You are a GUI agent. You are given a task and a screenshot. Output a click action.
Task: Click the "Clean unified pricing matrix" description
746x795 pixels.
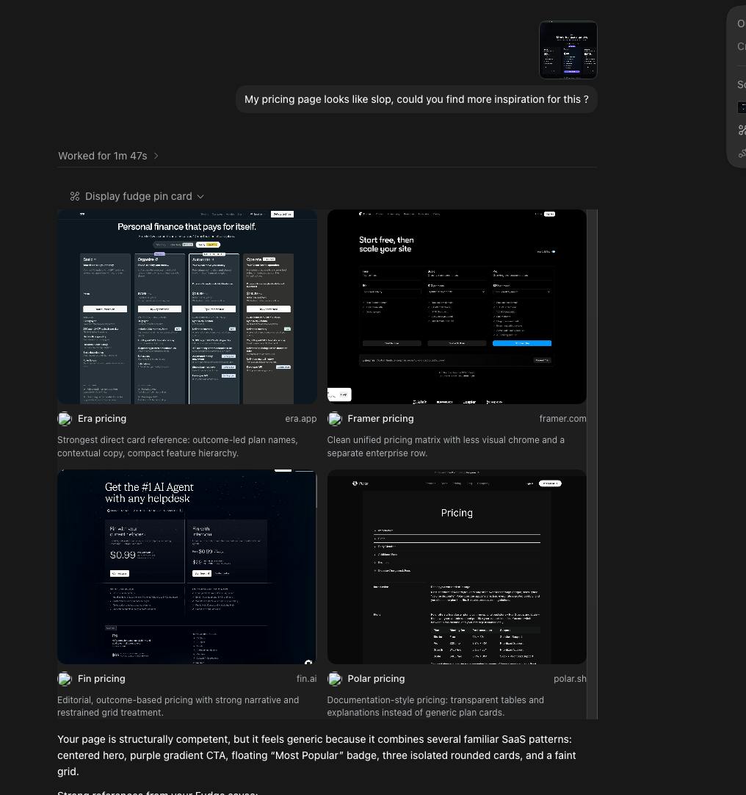click(446, 447)
